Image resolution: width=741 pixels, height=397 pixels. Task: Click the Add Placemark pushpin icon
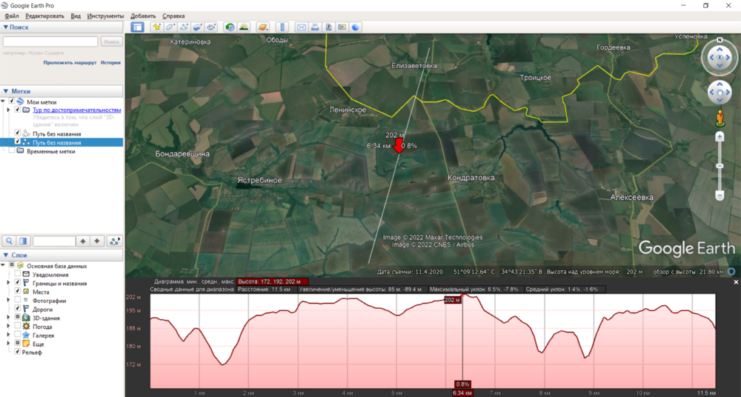tap(156, 27)
